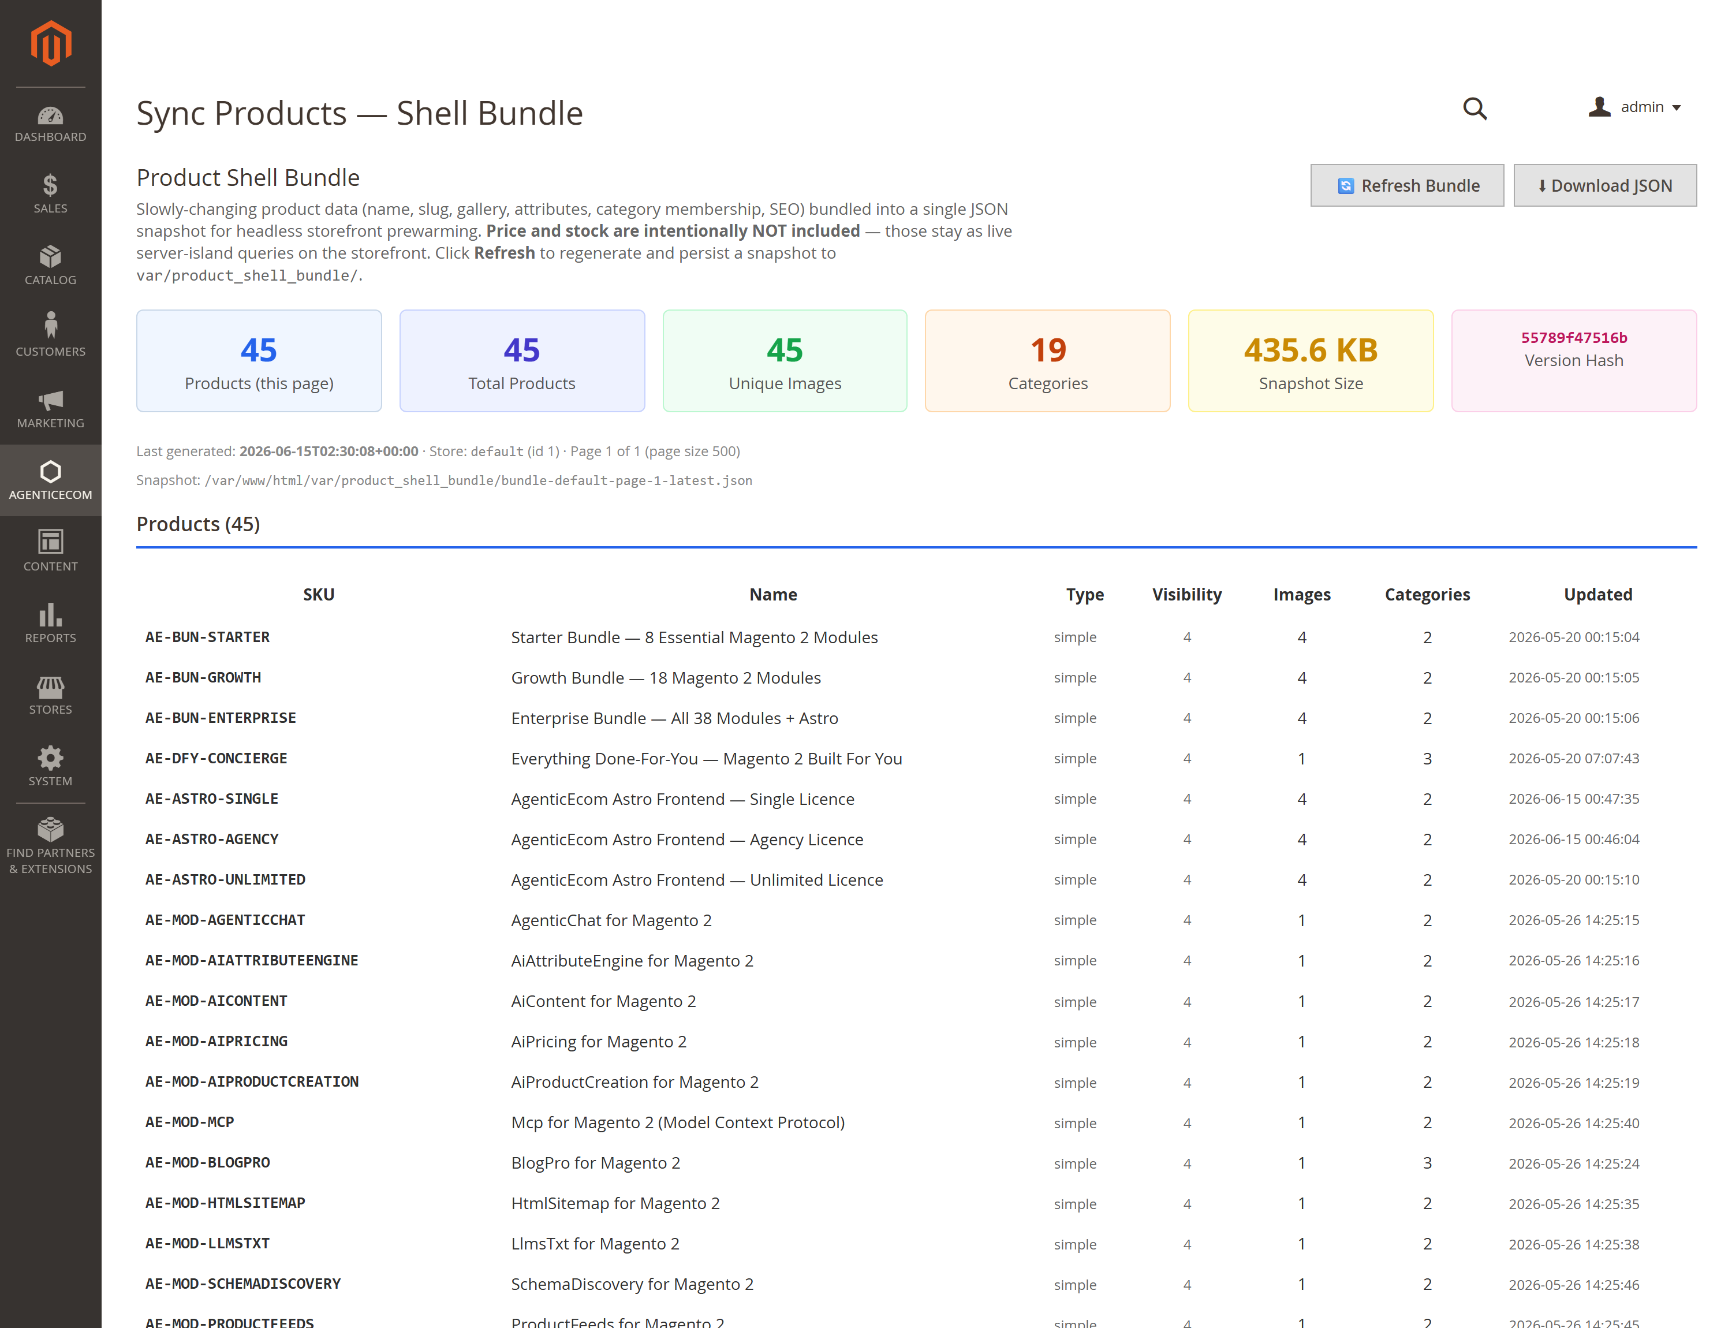1732x1328 pixels.
Task: Click name Everything Done-For-You
Action: (x=706, y=759)
